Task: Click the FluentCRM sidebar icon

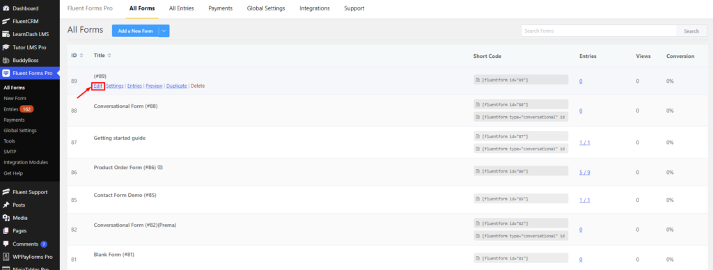Action: pyautogui.click(x=6, y=21)
